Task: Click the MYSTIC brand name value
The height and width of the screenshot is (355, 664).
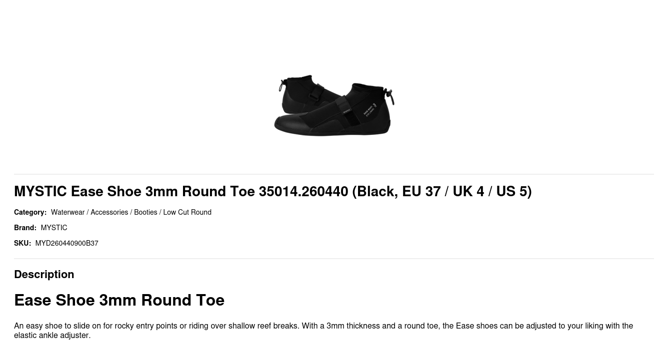Action: [54, 228]
